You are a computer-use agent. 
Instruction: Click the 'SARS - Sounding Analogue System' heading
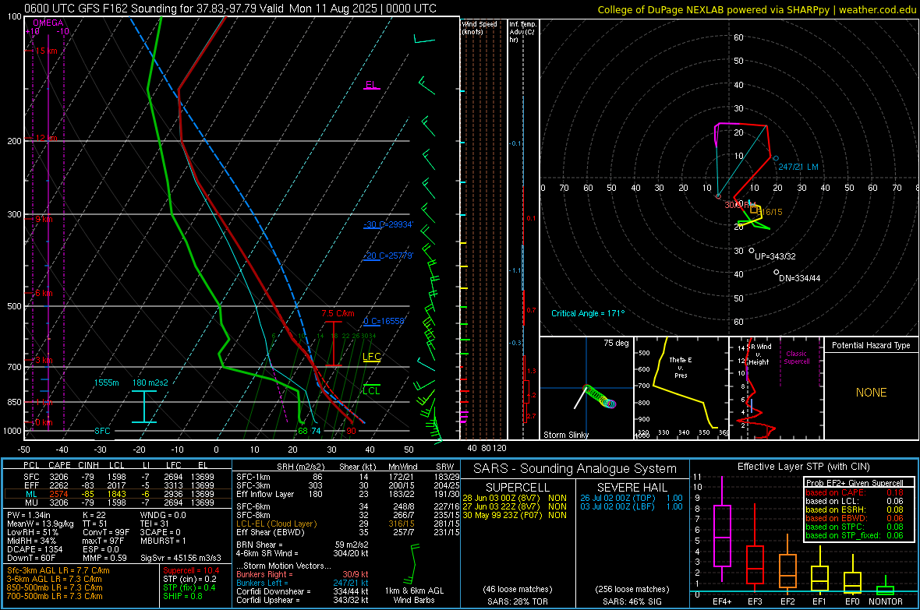[575, 468]
